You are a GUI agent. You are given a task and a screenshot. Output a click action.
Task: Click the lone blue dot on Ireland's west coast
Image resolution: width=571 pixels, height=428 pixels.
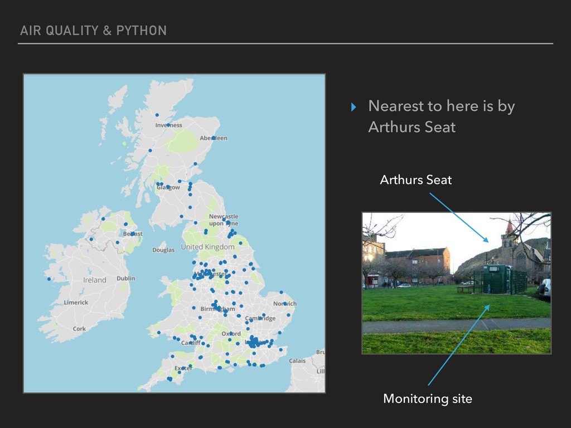pyautogui.click(x=49, y=279)
